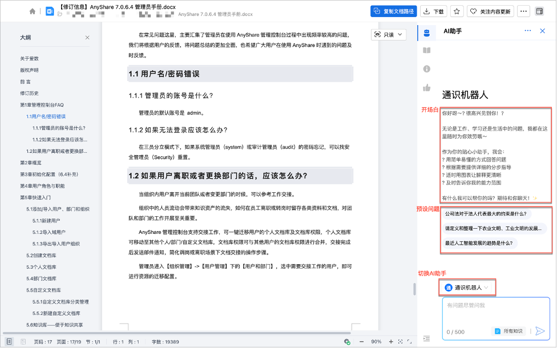Jump to 前 言 in the outline
Viewport: 557px width, 348px height.
[25, 82]
